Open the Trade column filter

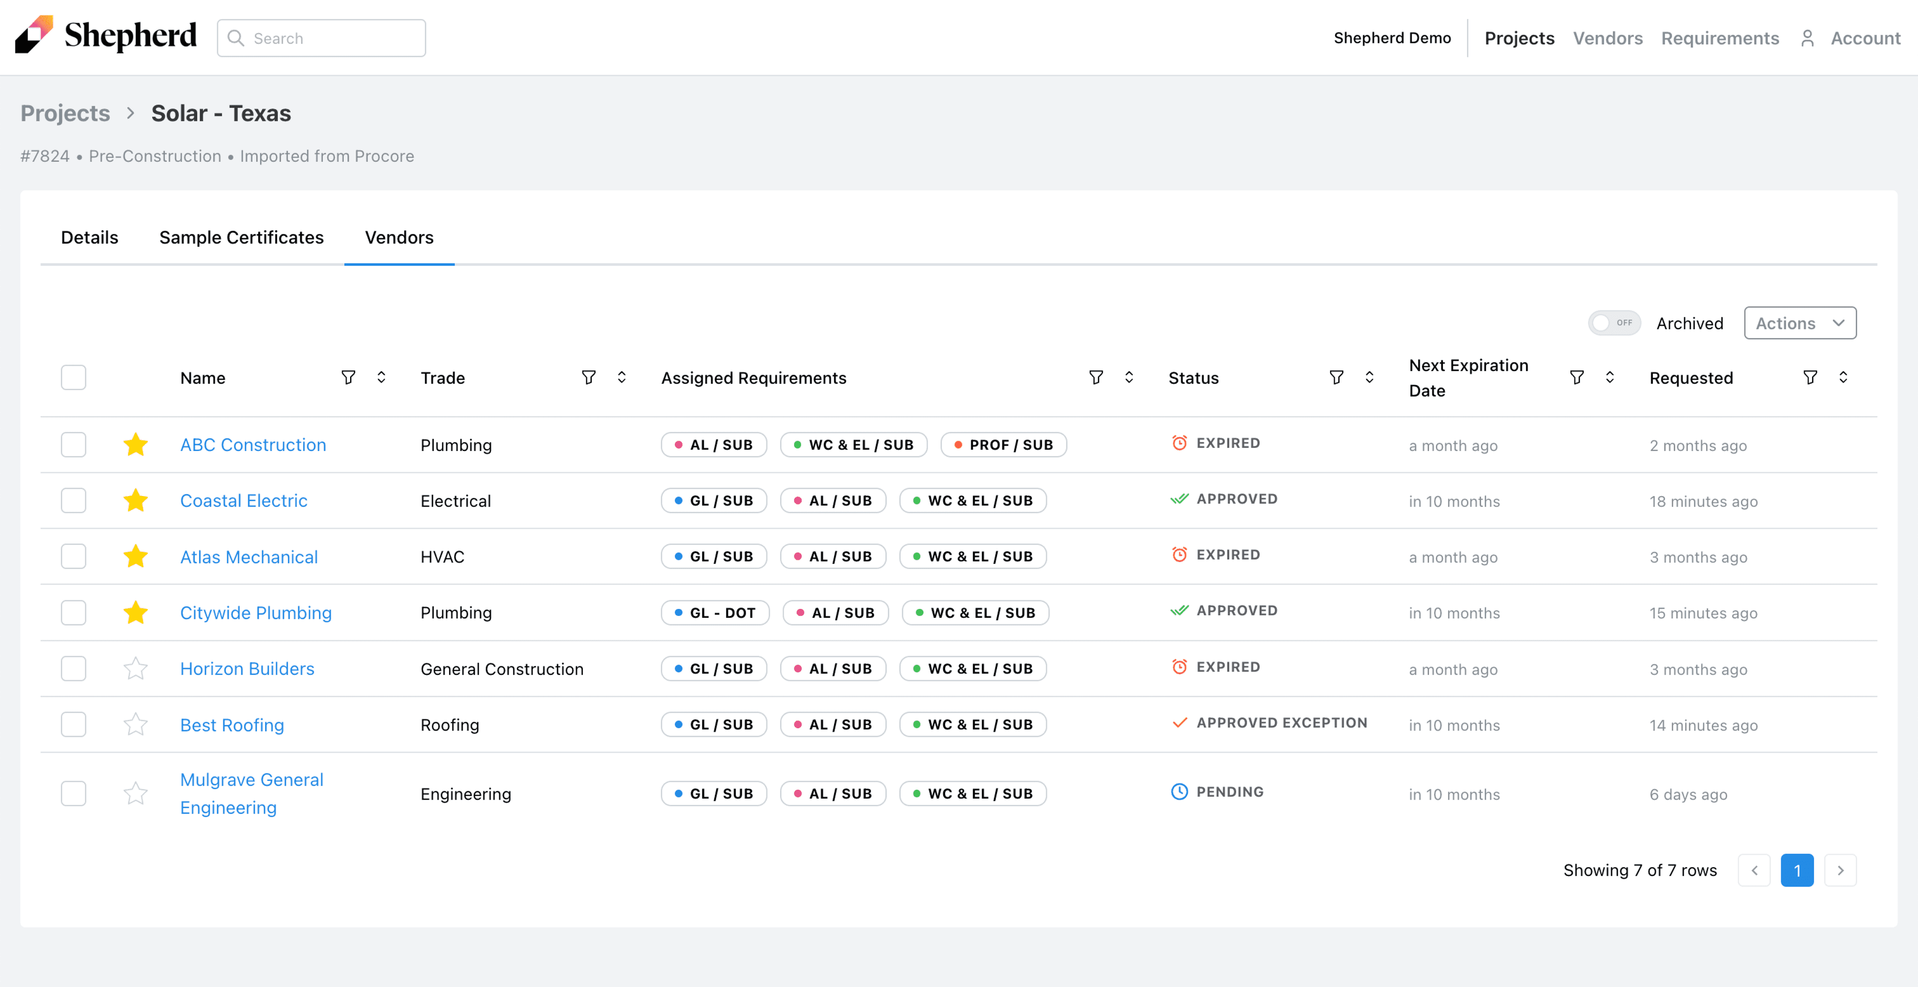click(x=588, y=378)
